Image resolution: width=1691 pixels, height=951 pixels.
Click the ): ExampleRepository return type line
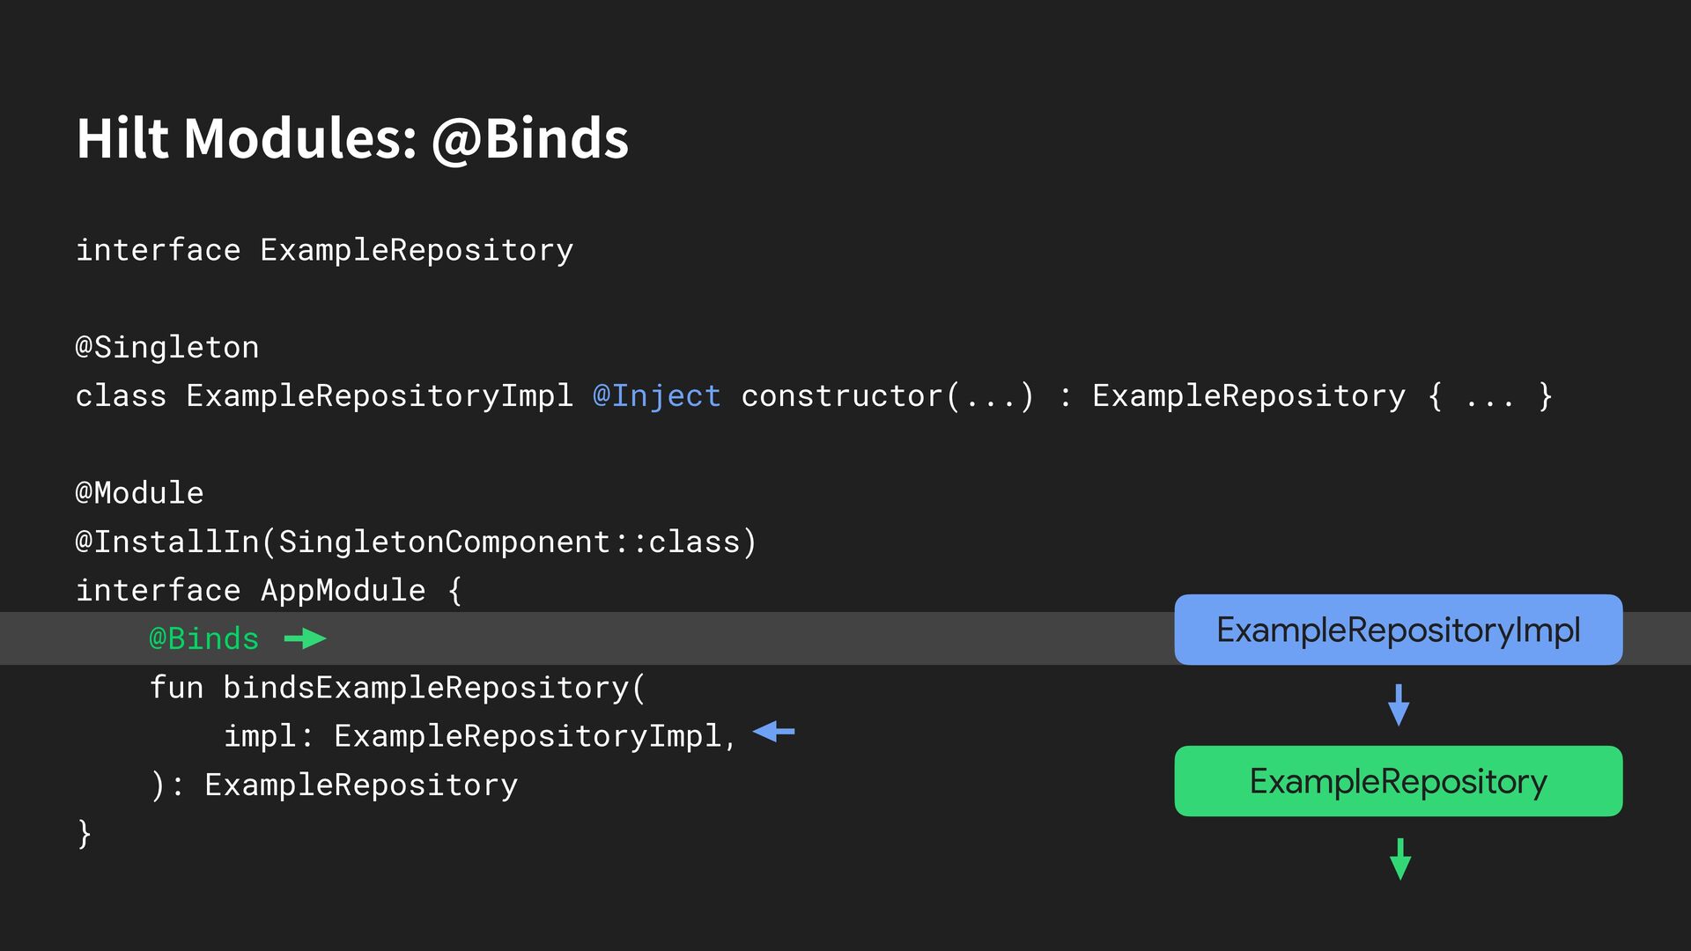point(335,785)
